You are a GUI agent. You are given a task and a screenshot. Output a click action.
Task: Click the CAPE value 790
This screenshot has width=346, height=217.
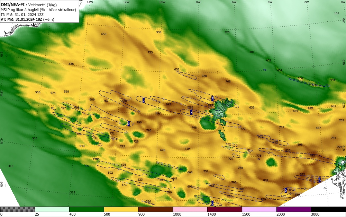pyautogui.click(x=139, y=122)
